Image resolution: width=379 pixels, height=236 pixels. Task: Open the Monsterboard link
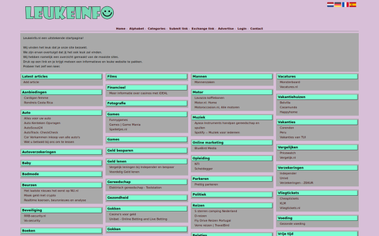pyautogui.click(x=290, y=82)
